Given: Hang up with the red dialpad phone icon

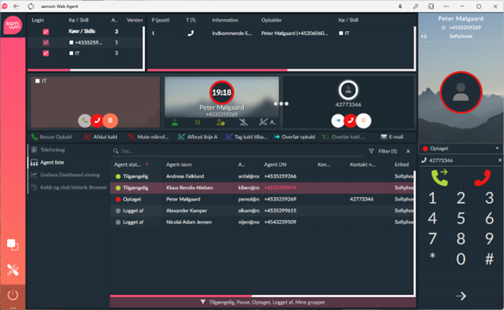Looking at the screenshot, I should click(482, 178).
